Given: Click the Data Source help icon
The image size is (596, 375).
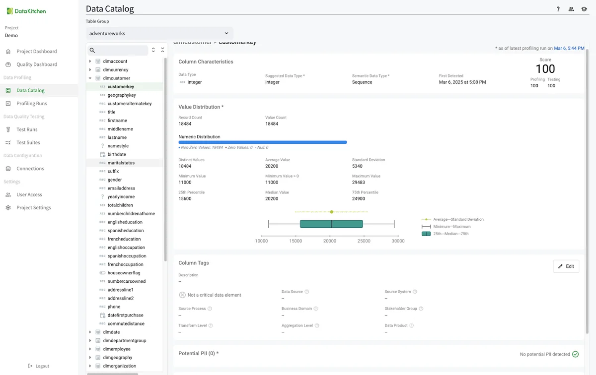Looking at the screenshot, I should coord(307,292).
